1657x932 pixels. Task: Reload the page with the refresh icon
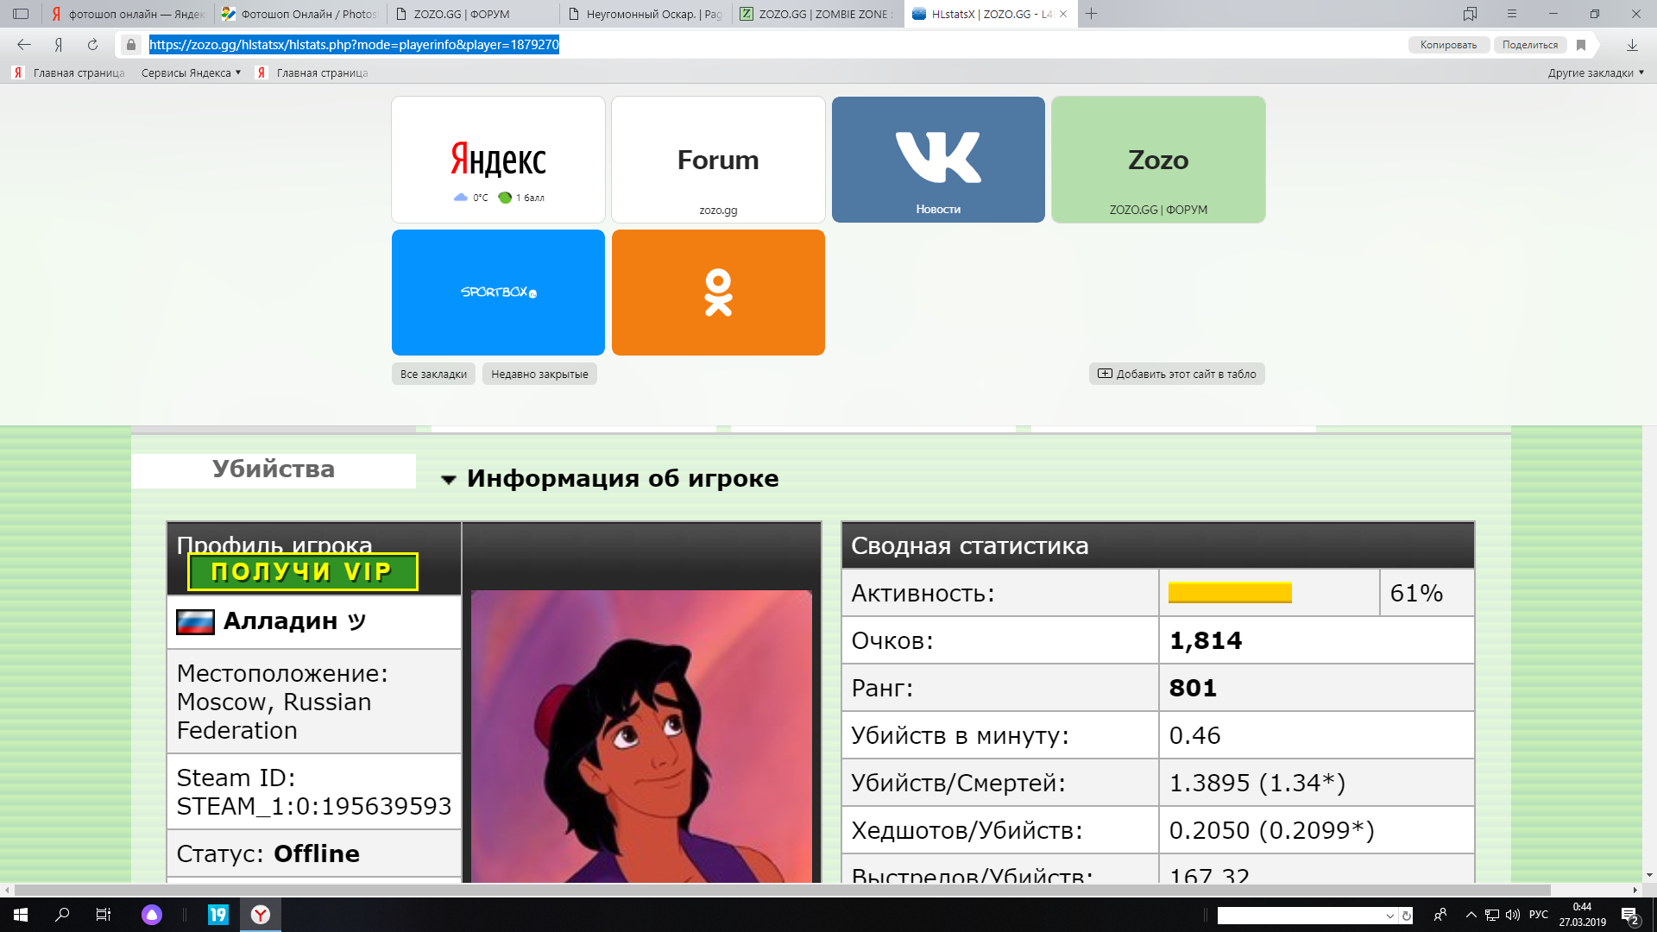[92, 45]
